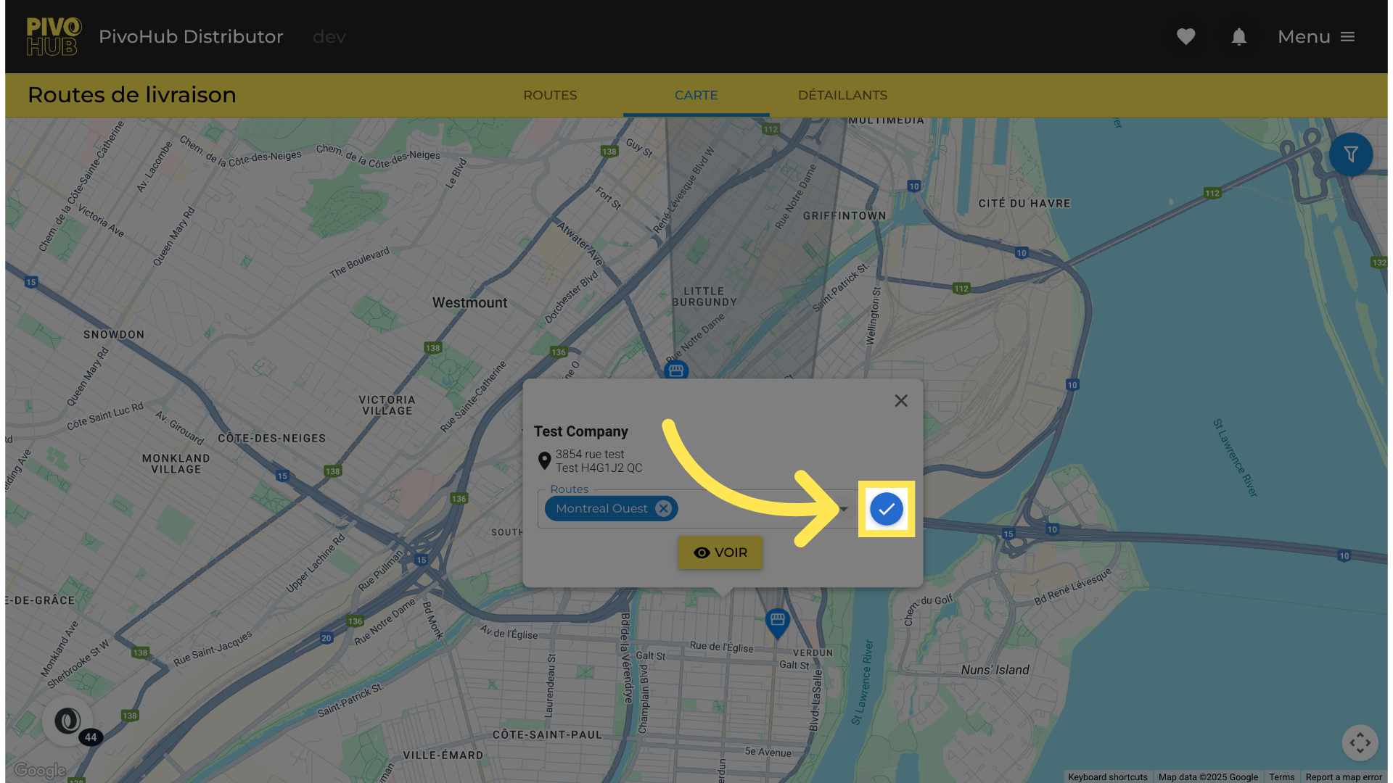Open the map filter funnel button
Viewport: 1393px width, 783px height.
coord(1350,154)
